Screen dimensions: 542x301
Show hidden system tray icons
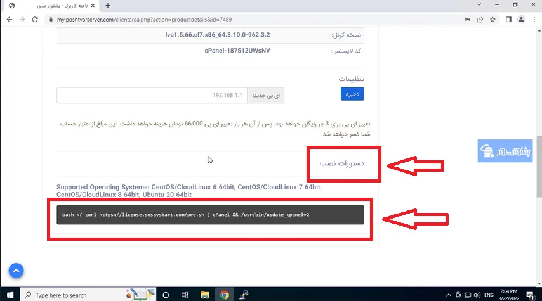pyautogui.click(x=449, y=295)
